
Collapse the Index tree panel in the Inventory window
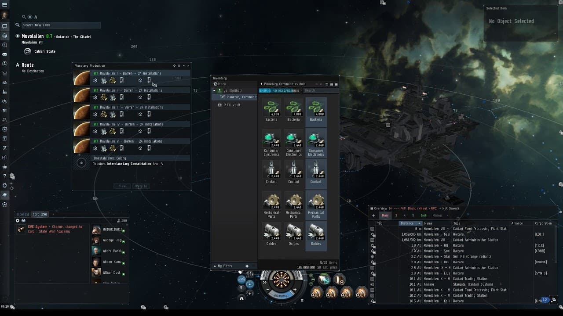[x=216, y=84]
